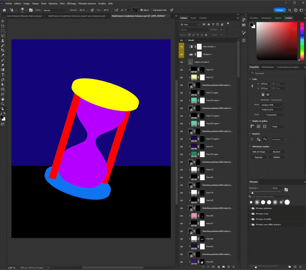
Task: Open the Fichier menu
Action: [x=9, y=3]
